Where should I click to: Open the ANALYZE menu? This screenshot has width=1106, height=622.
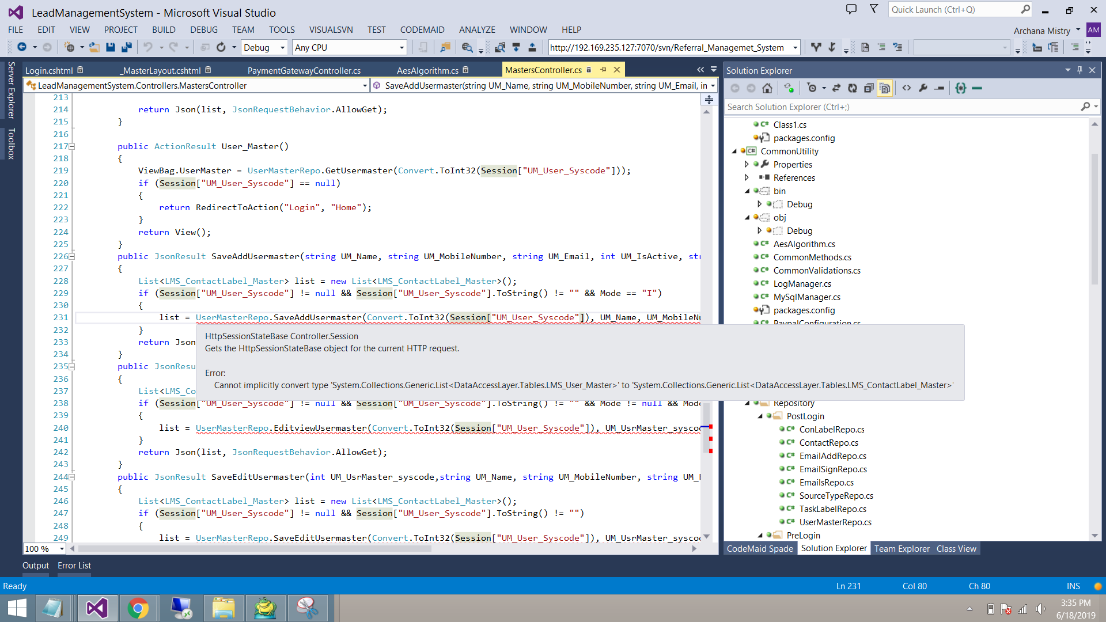click(x=477, y=29)
